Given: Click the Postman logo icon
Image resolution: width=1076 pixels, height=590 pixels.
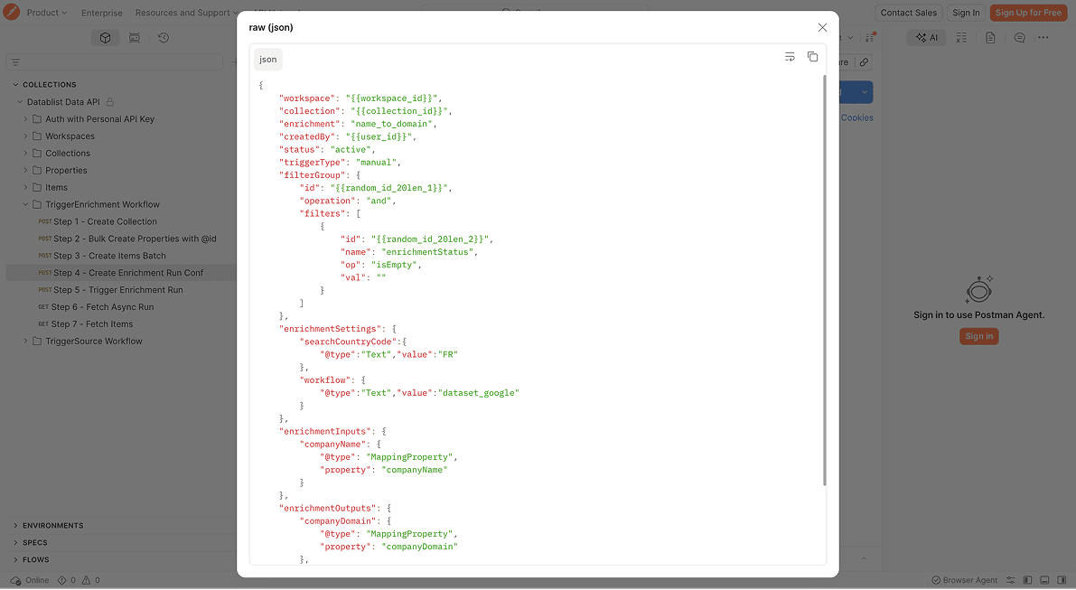Looking at the screenshot, I should click(x=11, y=12).
